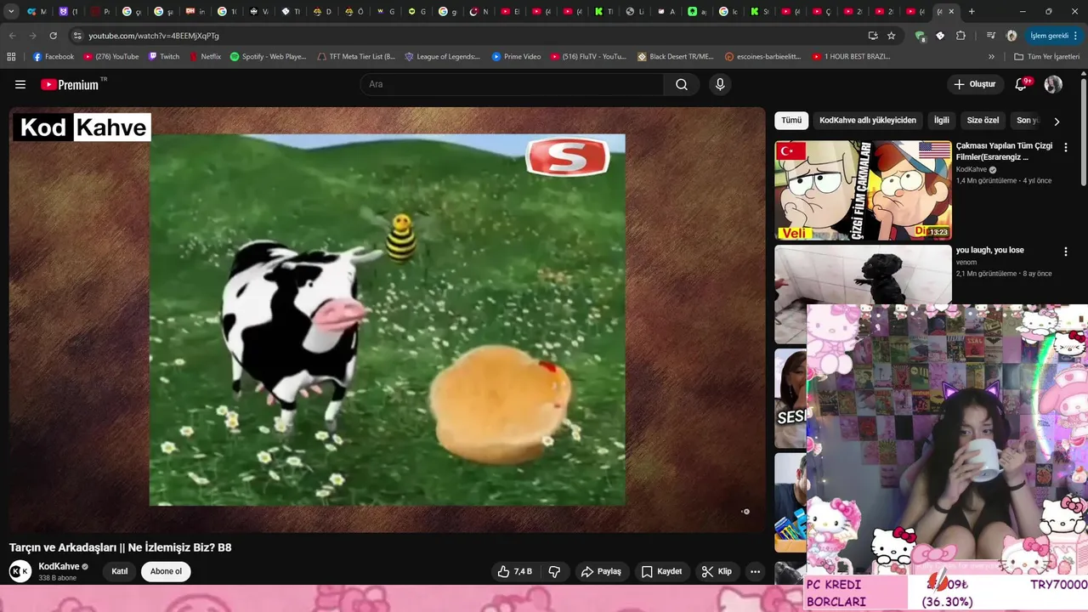Click the youtube.com address bar URL
The image size is (1088, 612).
click(x=154, y=36)
